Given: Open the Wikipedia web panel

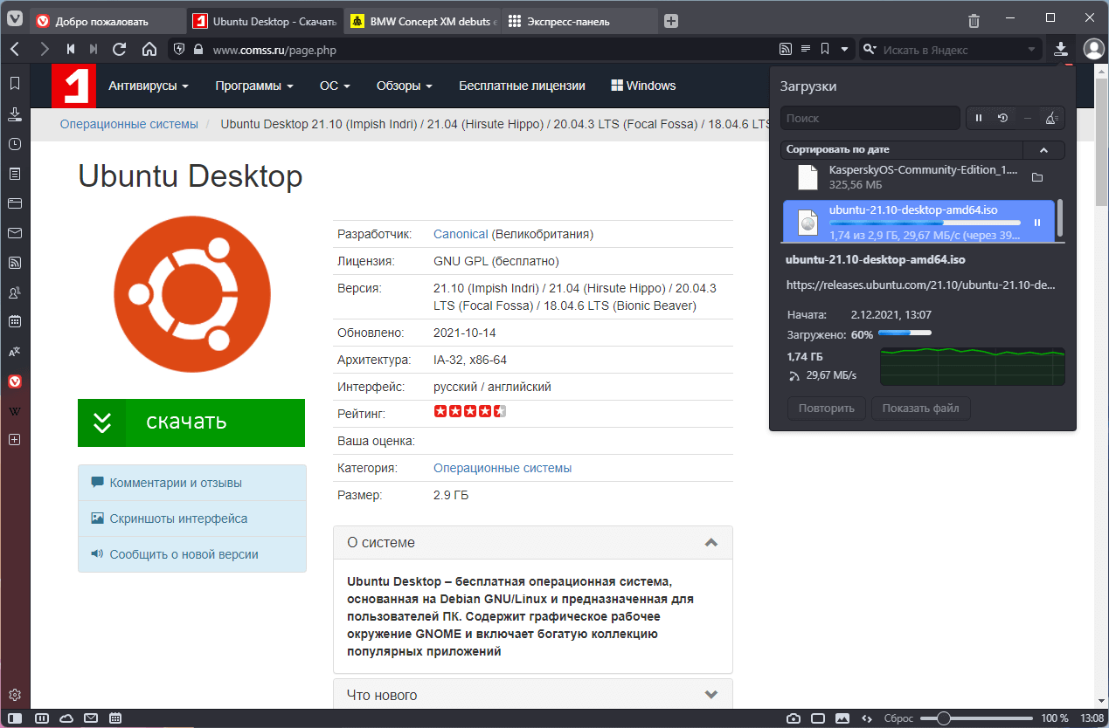Looking at the screenshot, I should 15,410.
